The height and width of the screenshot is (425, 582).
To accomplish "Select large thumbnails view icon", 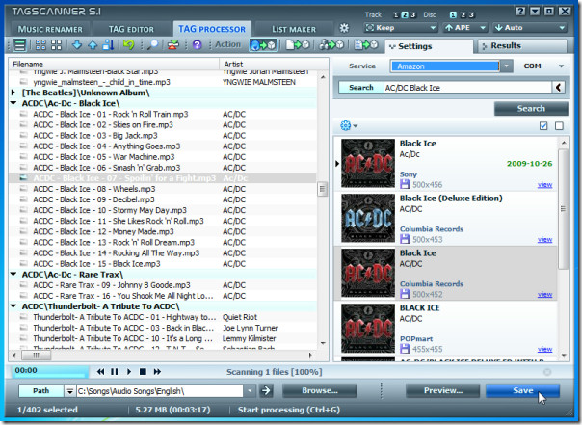I will pyautogui.click(x=57, y=45).
